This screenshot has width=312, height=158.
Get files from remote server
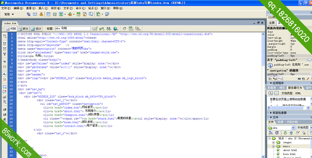[285, 133]
